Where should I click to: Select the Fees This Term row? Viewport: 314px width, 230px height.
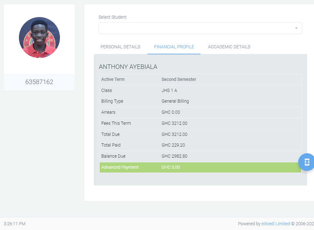point(200,123)
